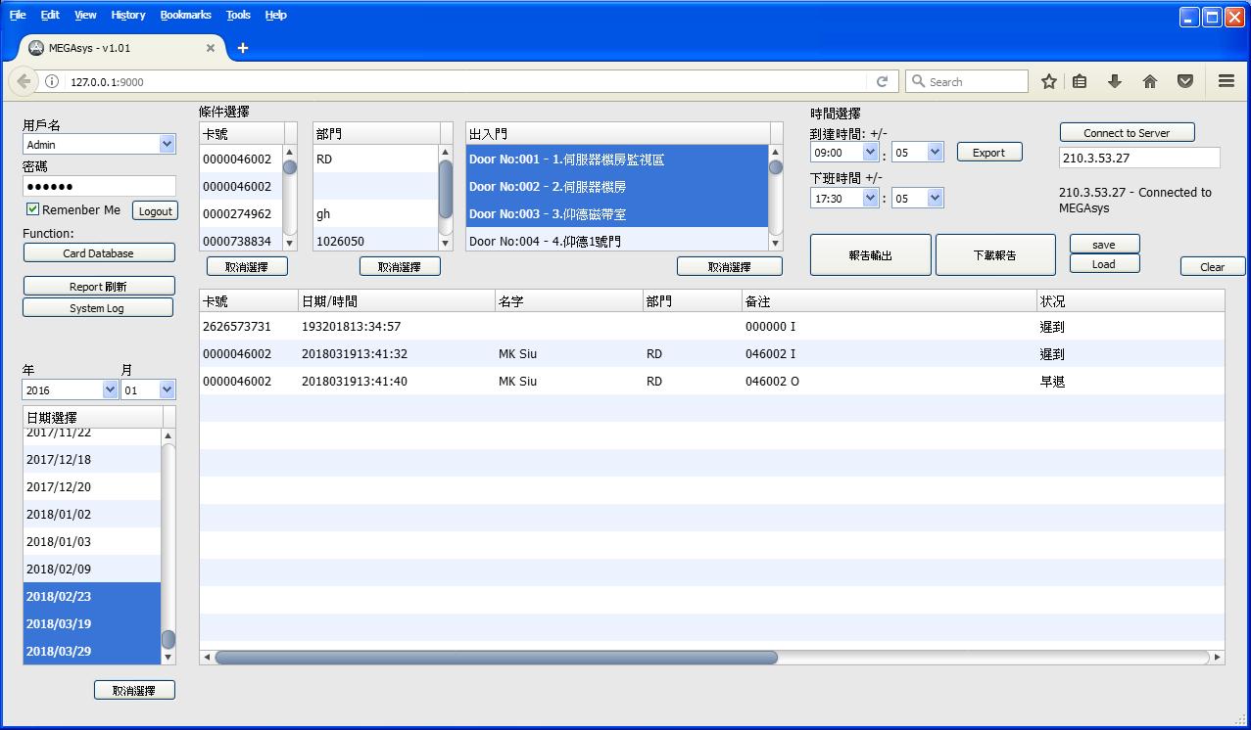Screen dimensions: 1251x730
Task: Expand the Admin username dropdown
Action: [166, 145]
